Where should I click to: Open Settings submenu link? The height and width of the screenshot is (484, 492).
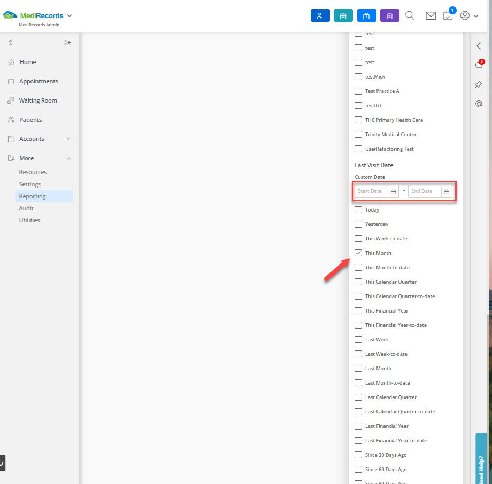coord(30,184)
